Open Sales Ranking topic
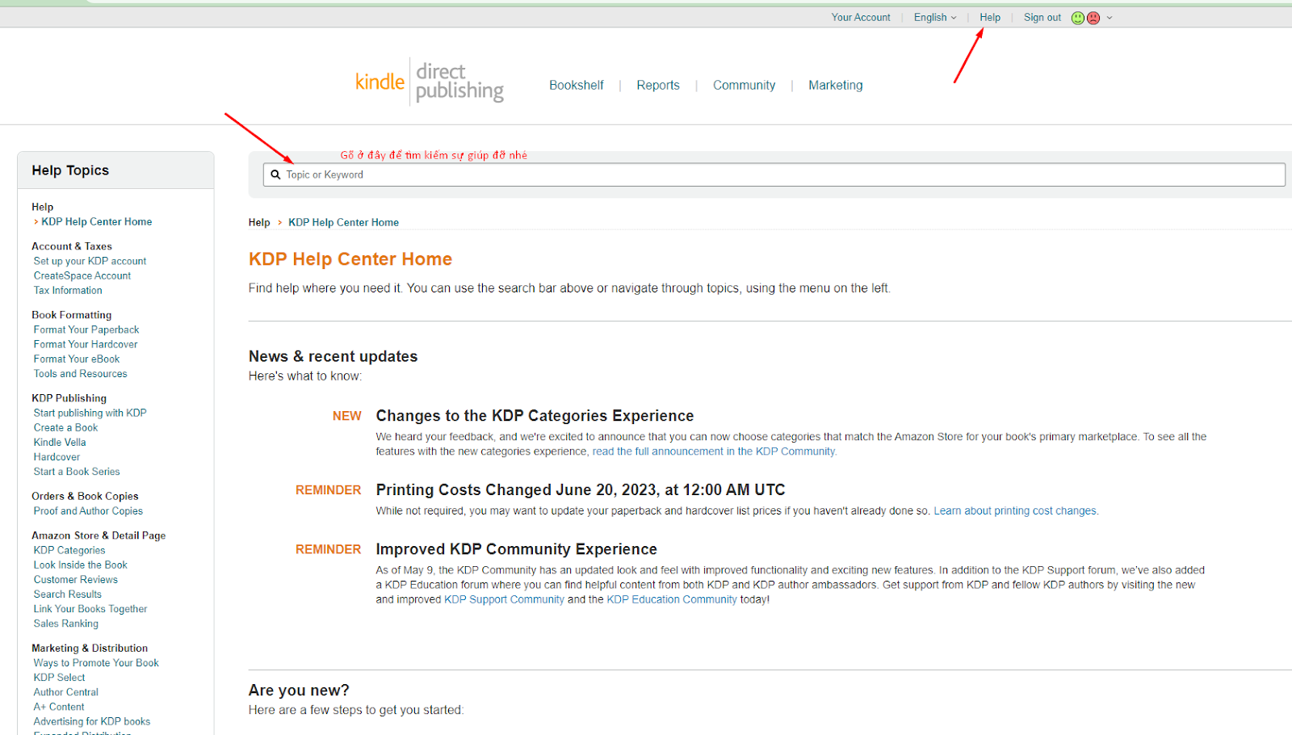The width and height of the screenshot is (1292, 735). (66, 623)
